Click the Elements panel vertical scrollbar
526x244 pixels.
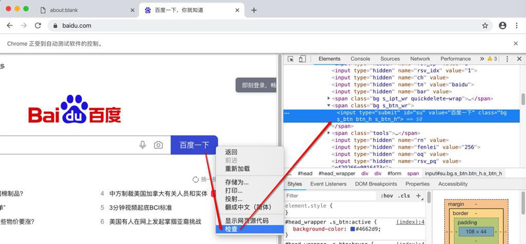[522, 99]
